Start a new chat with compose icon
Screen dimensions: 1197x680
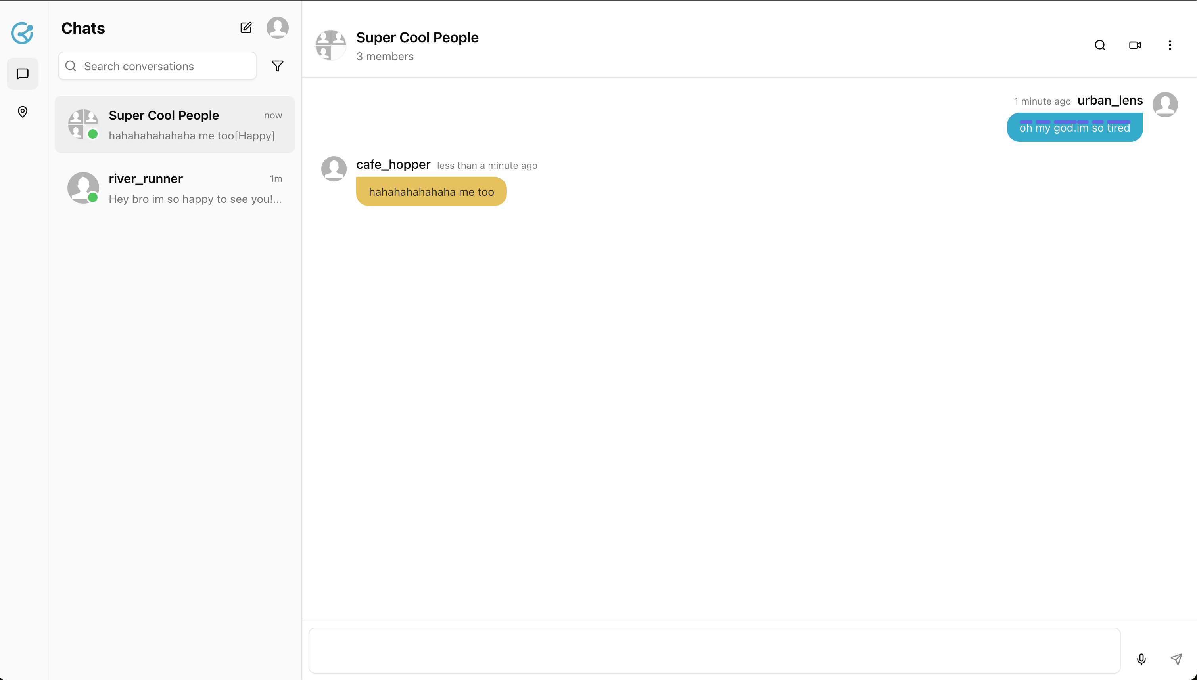point(246,28)
